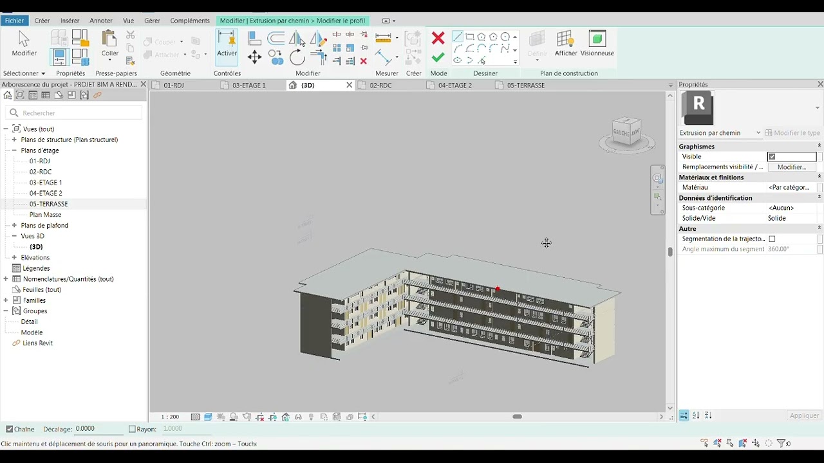The height and width of the screenshot is (463, 824).
Task: Expand Nomenclatures/Quantités node
Action: click(x=6, y=279)
